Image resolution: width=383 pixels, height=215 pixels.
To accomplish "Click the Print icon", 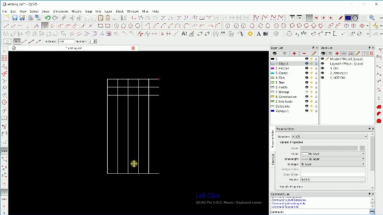I will [31, 18].
